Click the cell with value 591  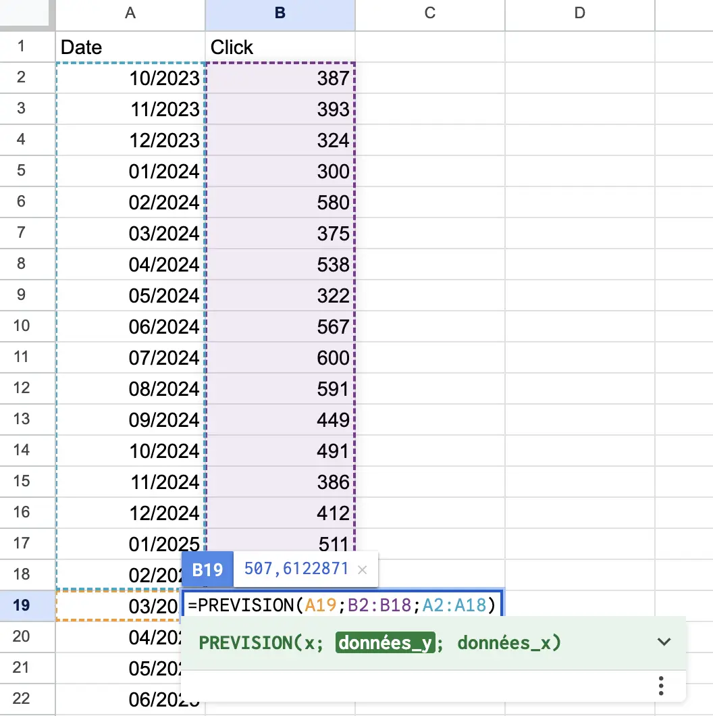coord(280,388)
